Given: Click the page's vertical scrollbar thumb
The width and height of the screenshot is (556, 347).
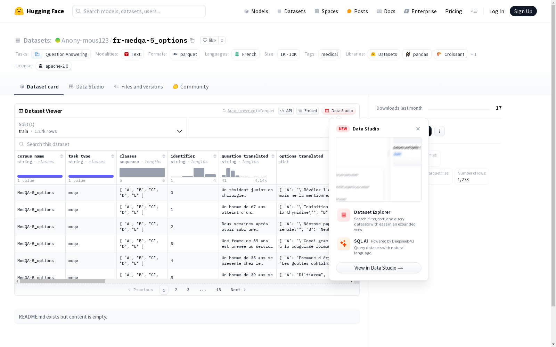Looking at the screenshot, I should [553, 156].
